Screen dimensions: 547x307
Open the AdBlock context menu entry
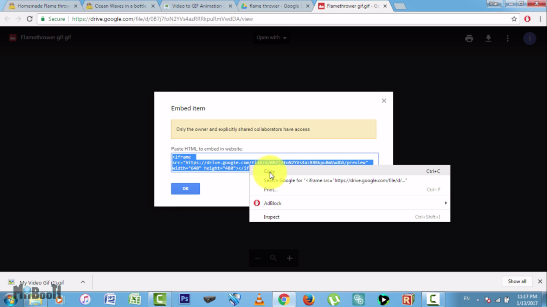pyautogui.click(x=350, y=203)
